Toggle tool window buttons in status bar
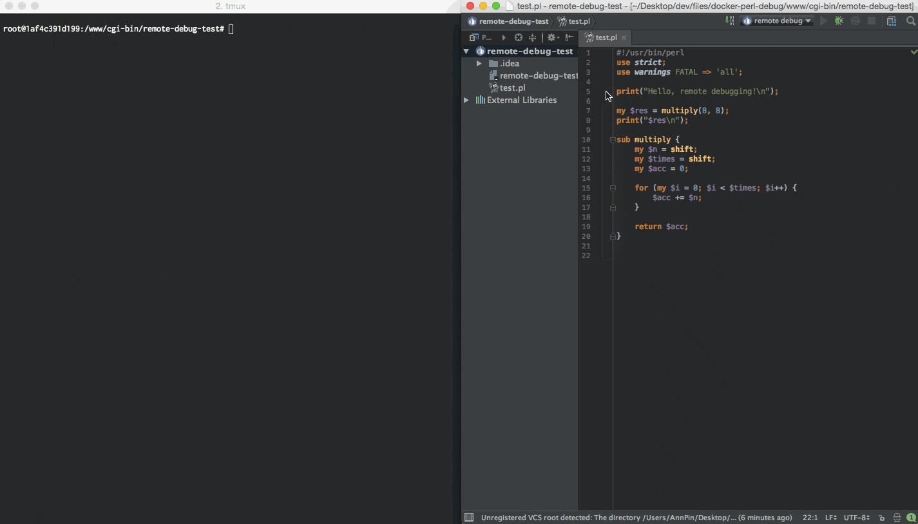Image resolution: width=918 pixels, height=524 pixels. 469,518
